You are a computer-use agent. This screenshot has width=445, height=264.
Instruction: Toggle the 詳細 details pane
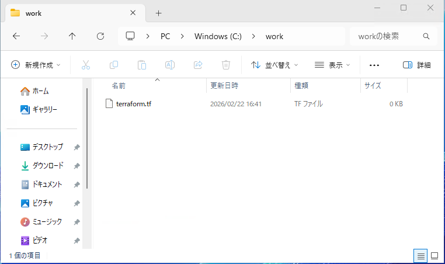coord(417,65)
